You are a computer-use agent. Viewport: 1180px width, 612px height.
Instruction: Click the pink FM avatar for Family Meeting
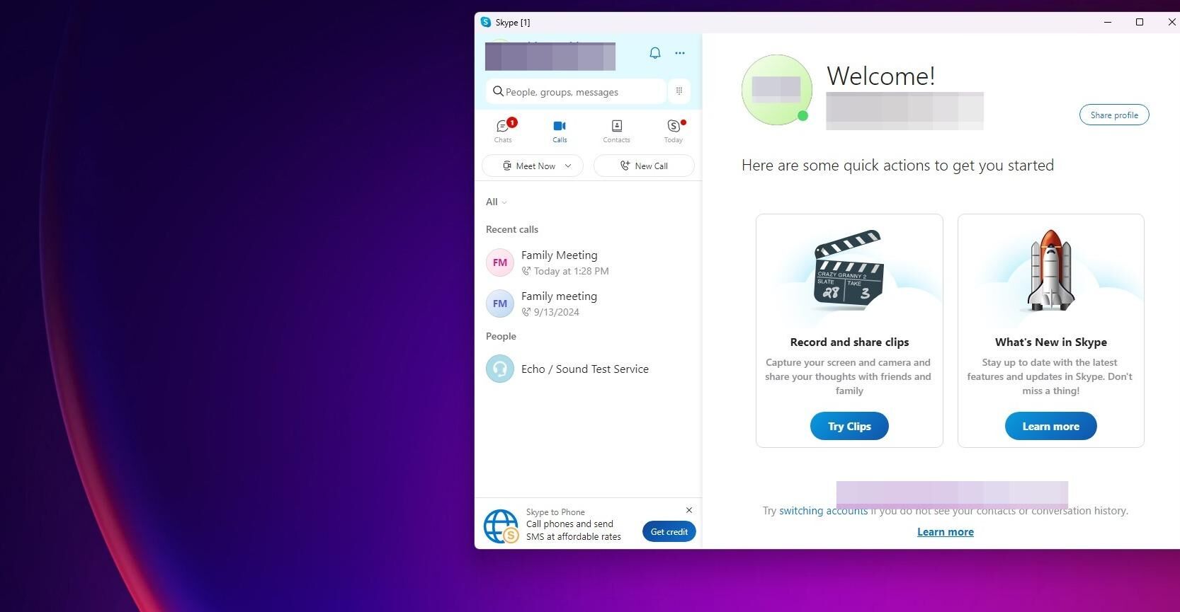500,262
